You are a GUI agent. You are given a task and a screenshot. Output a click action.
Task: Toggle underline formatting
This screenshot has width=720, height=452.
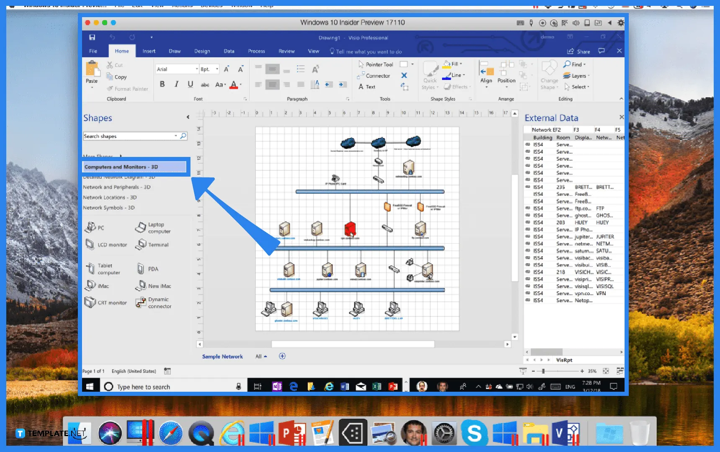click(x=190, y=84)
